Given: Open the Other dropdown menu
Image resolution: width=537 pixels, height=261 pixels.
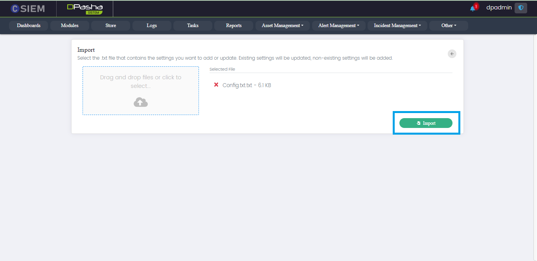Looking at the screenshot, I should (x=449, y=26).
